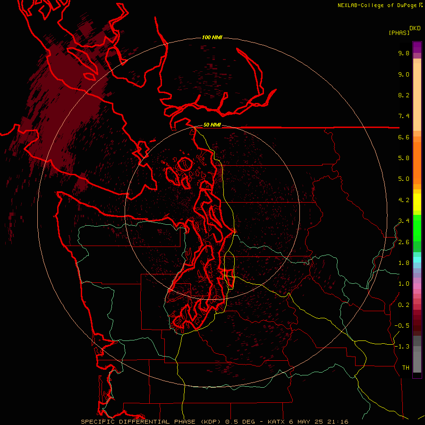Viewport: 425px width, 425px height.
Task: Click the 3.4 value on color scale
Action: [404, 221]
